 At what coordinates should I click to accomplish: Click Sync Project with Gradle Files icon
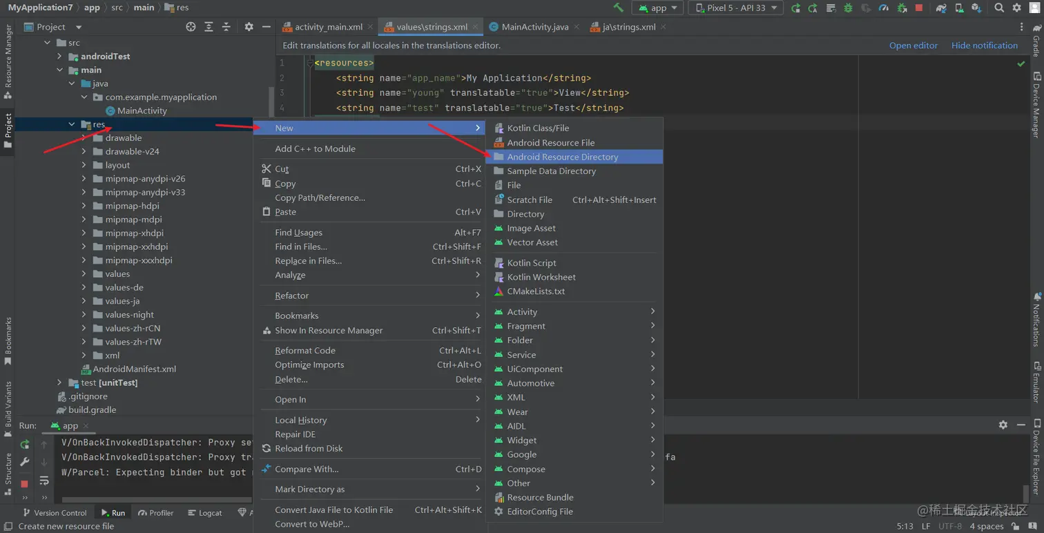(941, 8)
